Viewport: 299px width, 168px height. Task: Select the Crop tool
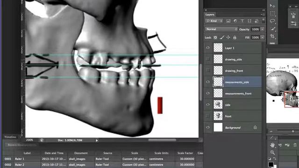click(x=272, y=36)
